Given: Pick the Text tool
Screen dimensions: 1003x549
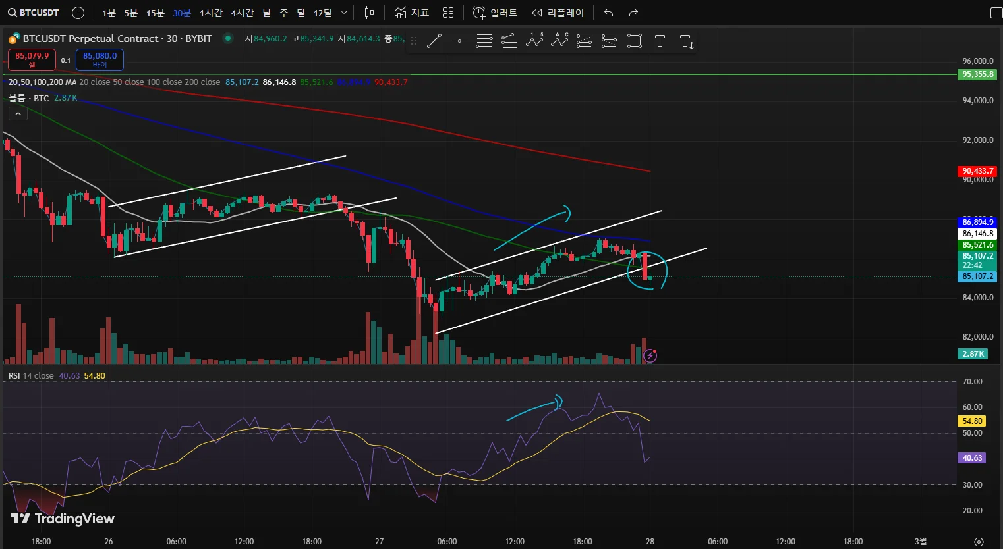Looking at the screenshot, I should (x=660, y=41).
